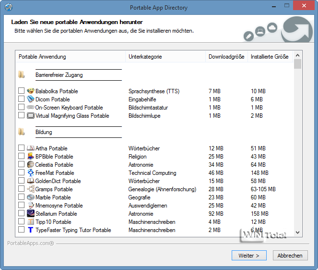
Task: Click the Stellarium Portable night-sky icon
Action: (x=30, y=213)
